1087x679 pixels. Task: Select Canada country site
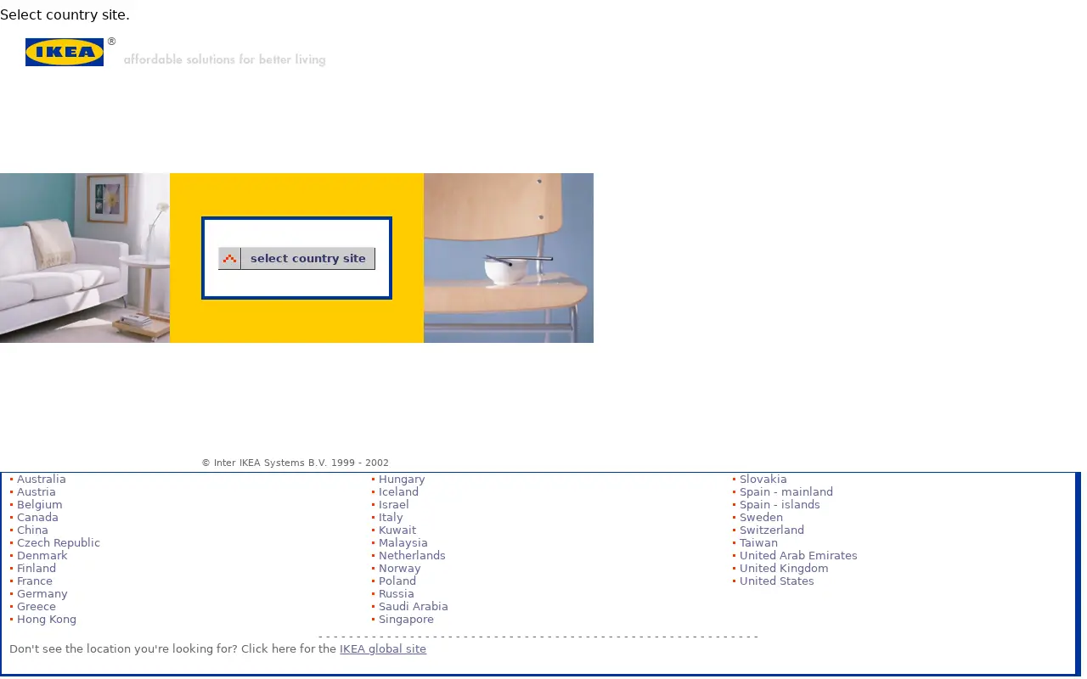pos(37,518)
